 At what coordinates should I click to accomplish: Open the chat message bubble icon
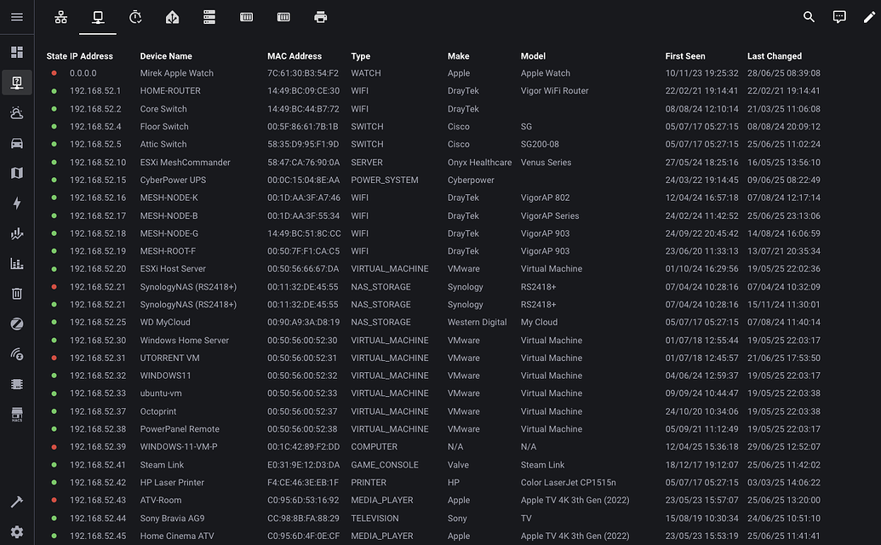pyautogui.click(x=838, y=17)
